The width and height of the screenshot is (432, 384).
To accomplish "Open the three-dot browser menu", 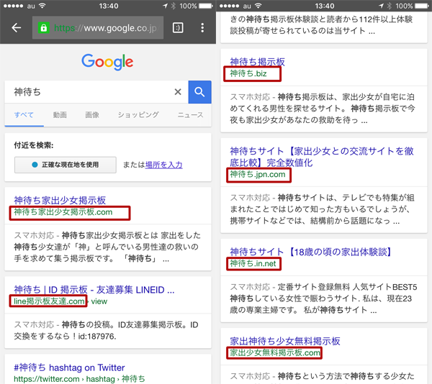I will click(x=202, y=28).
